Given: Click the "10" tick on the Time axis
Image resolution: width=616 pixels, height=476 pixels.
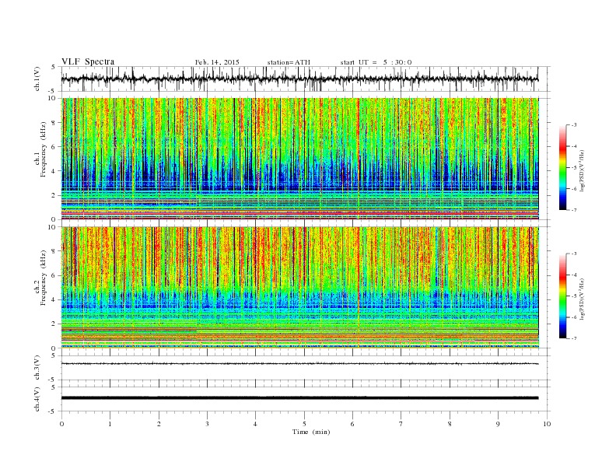Looking at the screenshot, I should (x=547, y=424).
